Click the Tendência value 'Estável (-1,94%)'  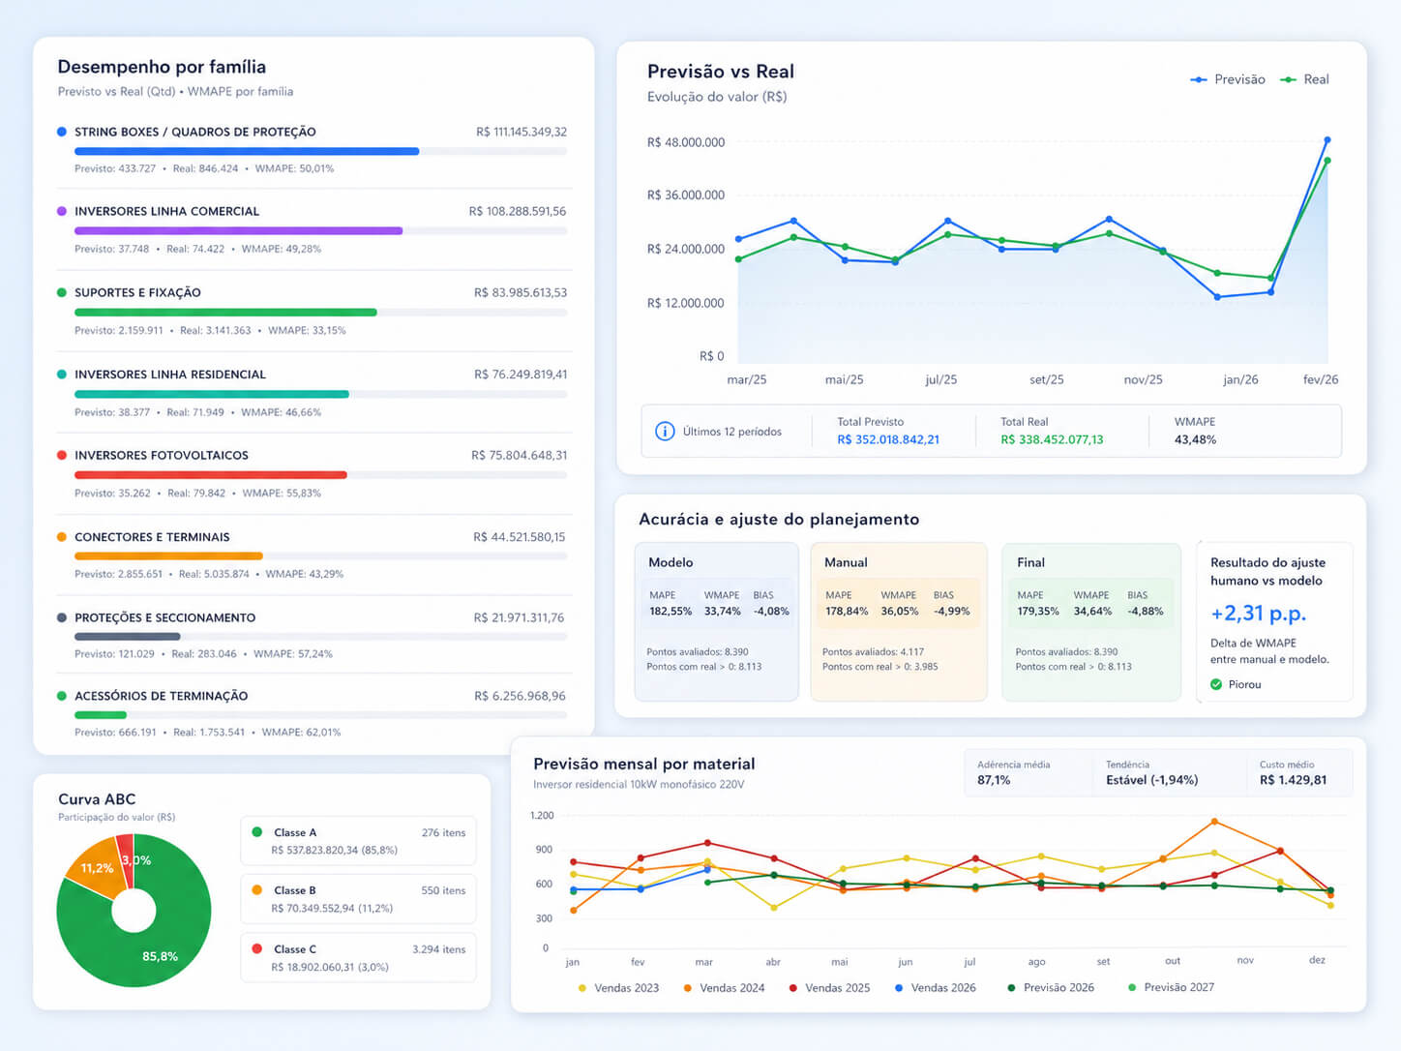tap(1151, 780)
